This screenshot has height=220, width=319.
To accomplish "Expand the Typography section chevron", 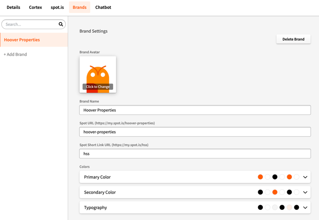I will click(305, 207).
